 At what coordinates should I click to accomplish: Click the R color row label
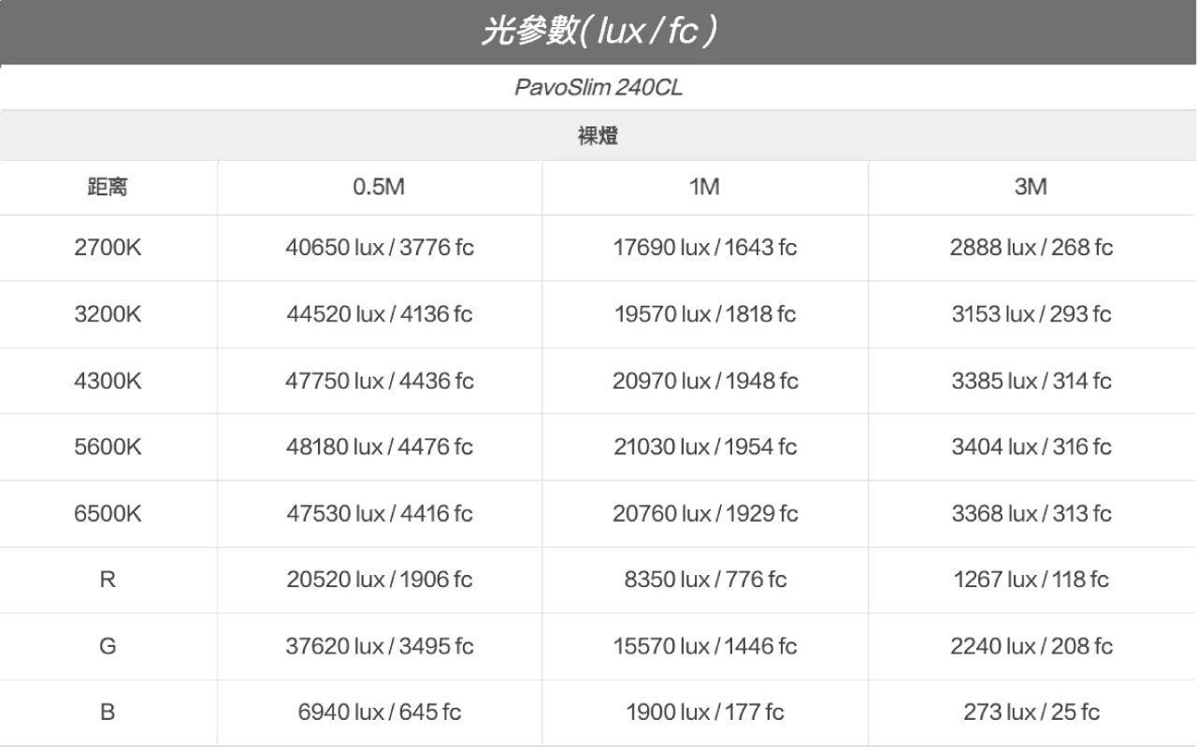coord(108,580)
